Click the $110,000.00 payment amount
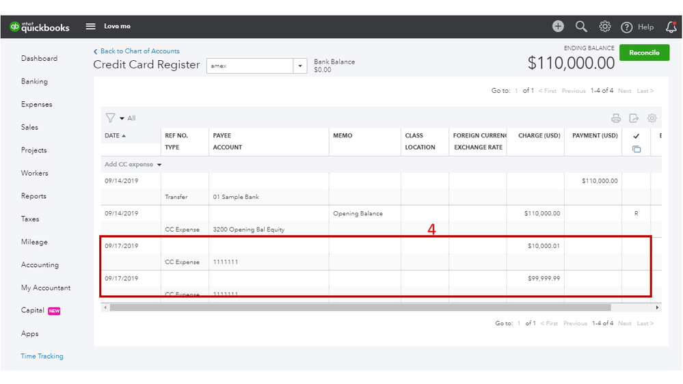The height and width of the screenshot is (384, 683). (x=600, y=180)
